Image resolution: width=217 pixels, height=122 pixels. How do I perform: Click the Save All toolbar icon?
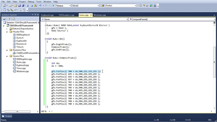[x=23, y=6]
